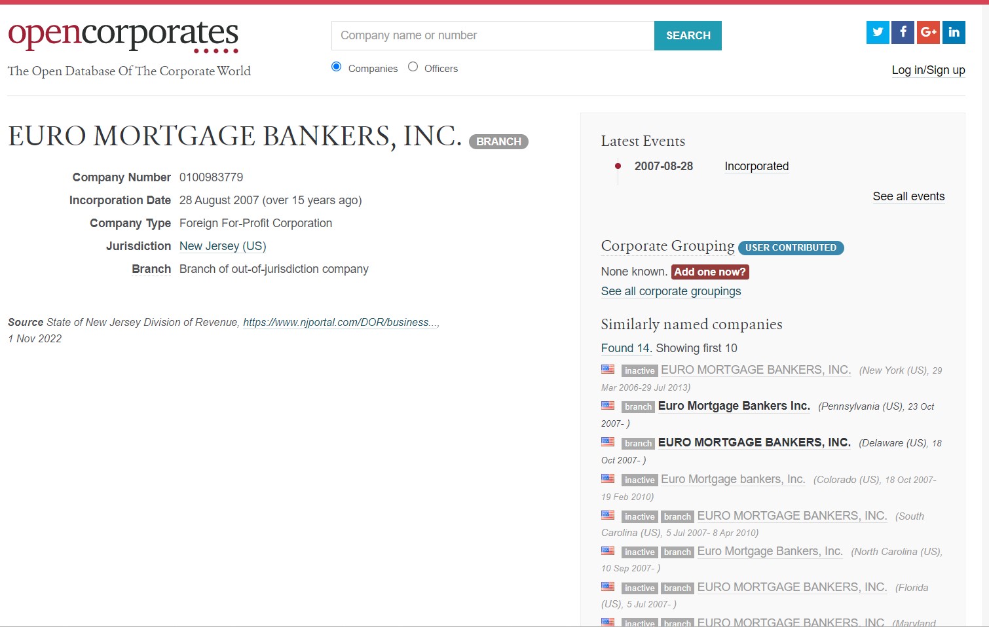Click the US flag beside the Colorado result
The width and height of the screenshot is (989, 627).
(x=608, y=479)
